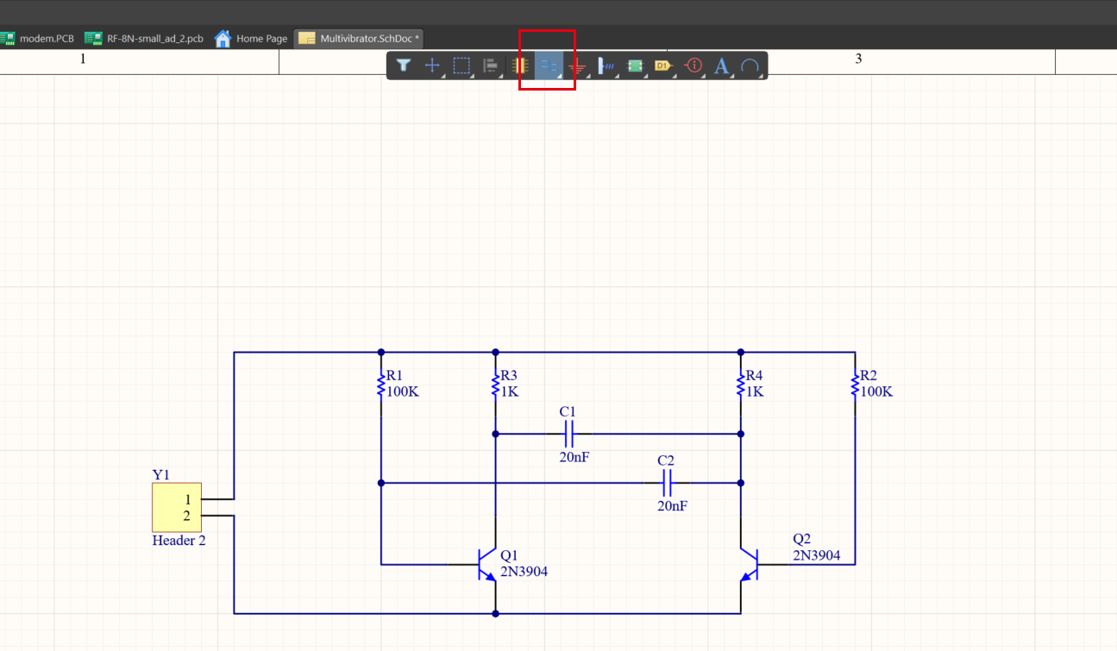This screenshot has height=651, width=1117.
Task: Activate the place part tool
Action: click(518, 65)
